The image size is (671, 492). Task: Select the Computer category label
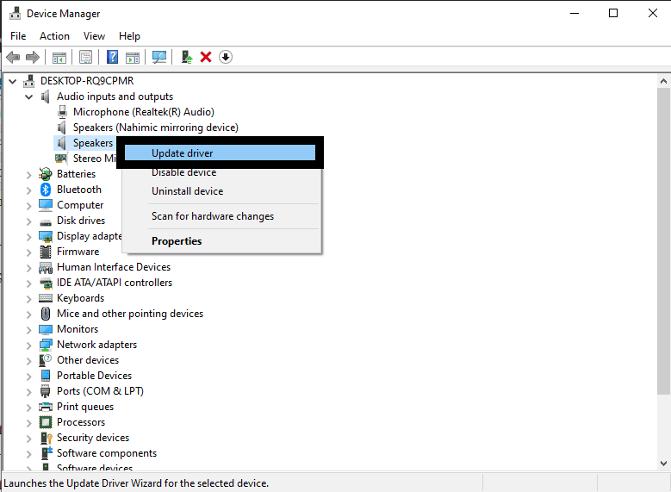pyautogui.click(x=80, y=205)
